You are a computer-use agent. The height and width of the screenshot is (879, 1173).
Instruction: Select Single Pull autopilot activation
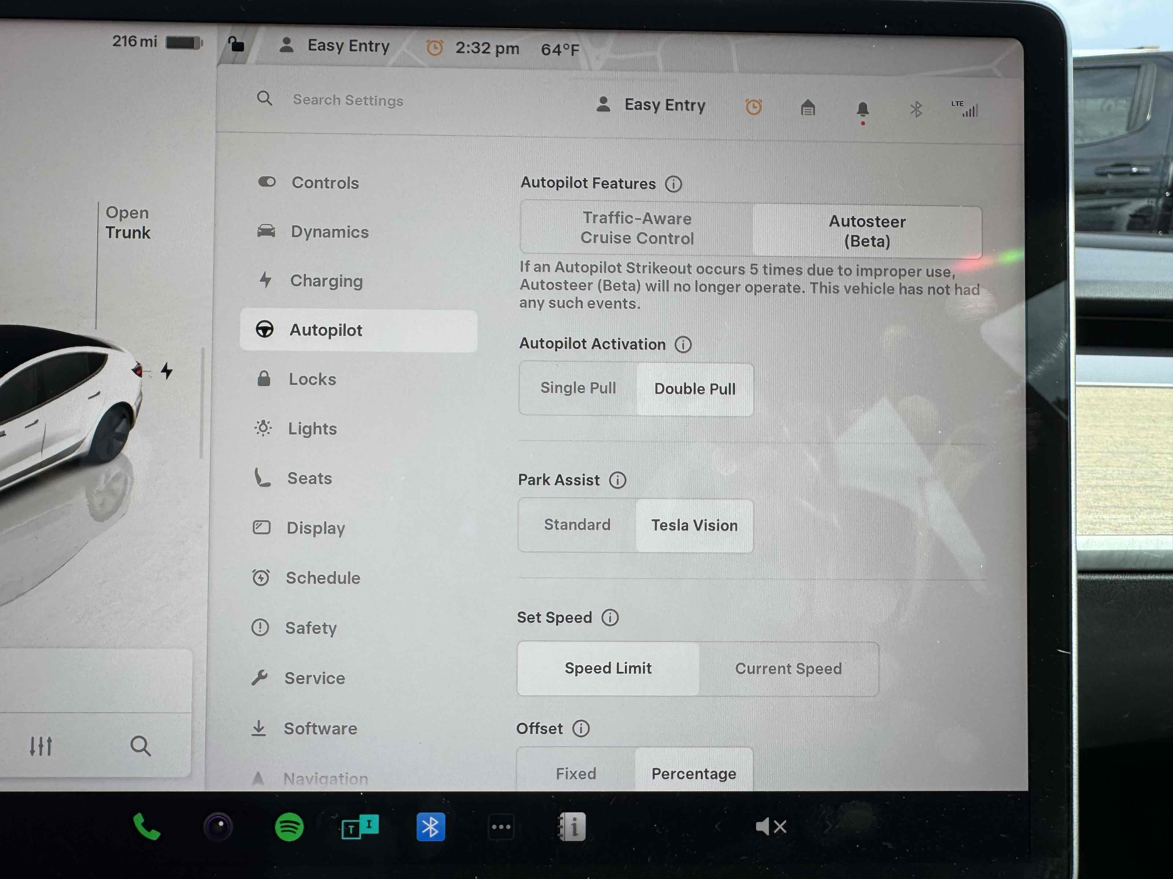pyautogui.click(x=578, y=388)
